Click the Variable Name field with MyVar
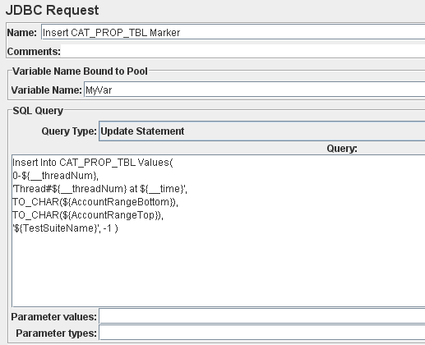 pos(254,90)
